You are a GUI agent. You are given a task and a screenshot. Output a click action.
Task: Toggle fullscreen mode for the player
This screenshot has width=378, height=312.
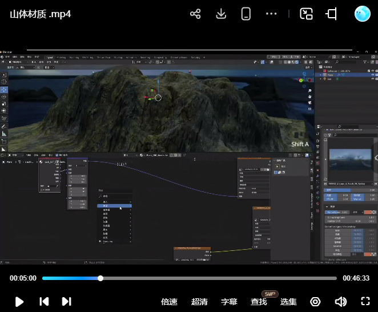(365, 302)
